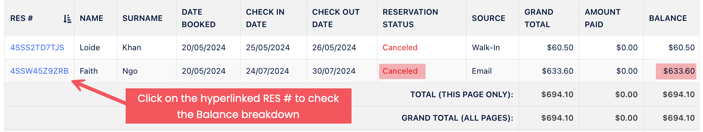Click the RESERVATION STATUS column header
703x132 pixels.
pyautogui.click(x=410, y=18)
